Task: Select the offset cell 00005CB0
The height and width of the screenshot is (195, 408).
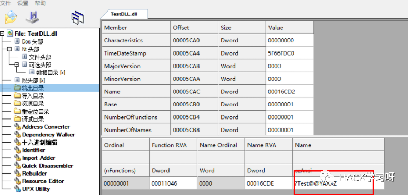Action: tap(194, 104)
